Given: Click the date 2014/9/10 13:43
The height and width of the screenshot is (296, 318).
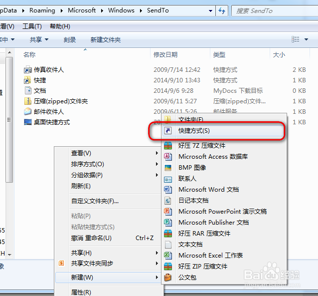Looking at the screenshot, I should click(x=176, y=80).
